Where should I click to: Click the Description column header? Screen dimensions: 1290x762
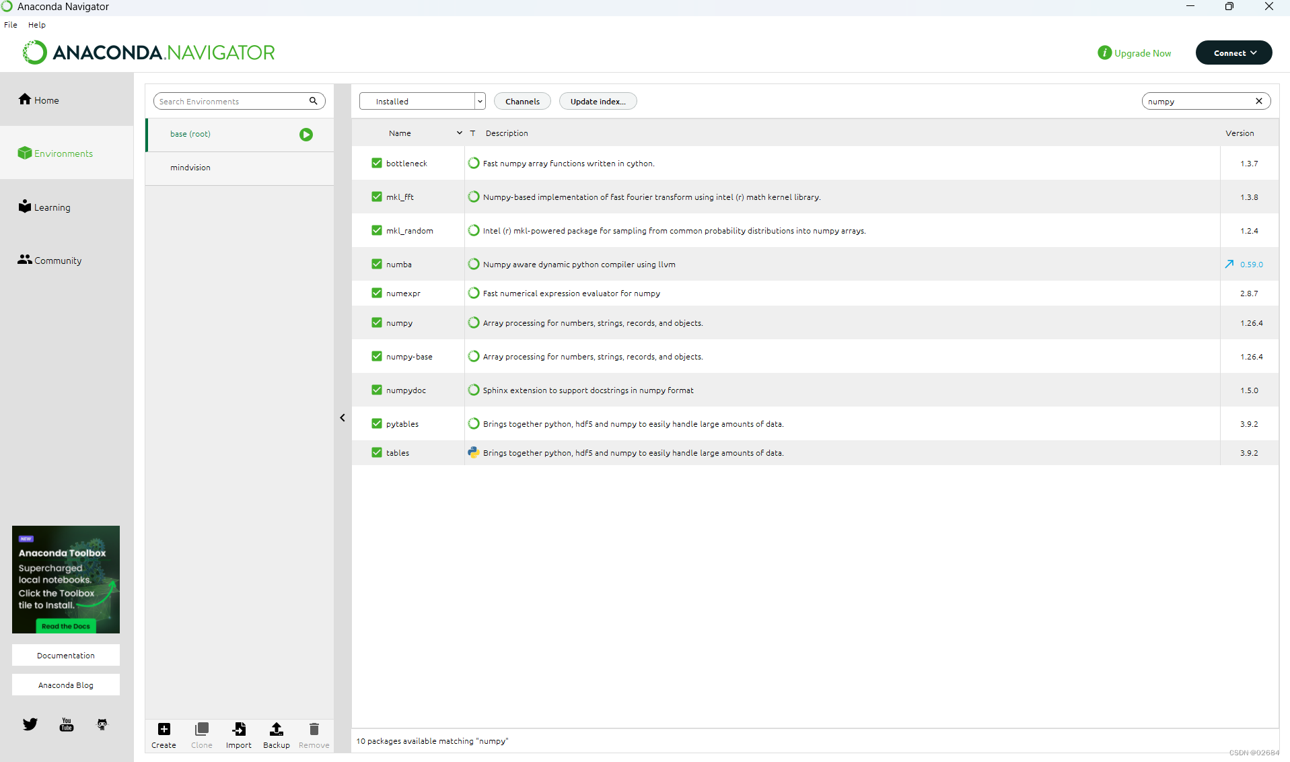507,133
